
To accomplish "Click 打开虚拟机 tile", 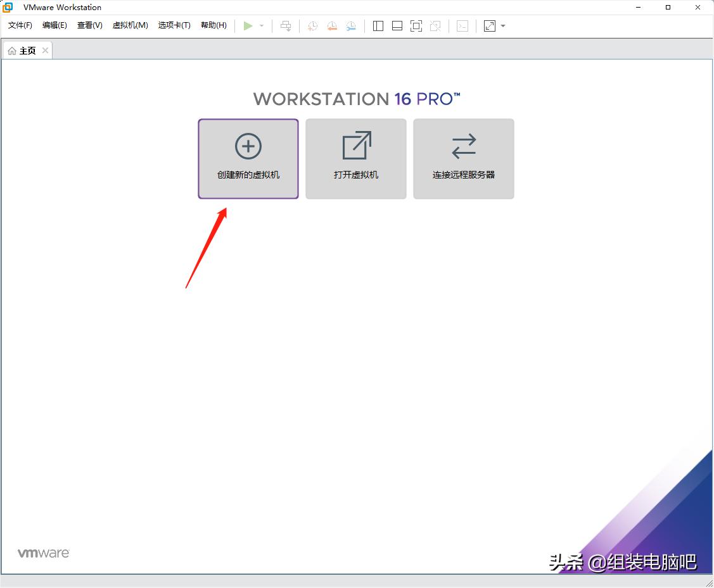I will point(356,159).
